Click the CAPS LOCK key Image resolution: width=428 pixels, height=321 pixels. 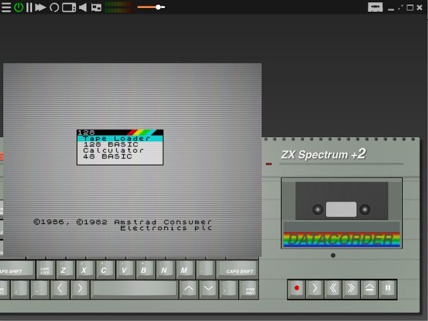click(45, 270)
